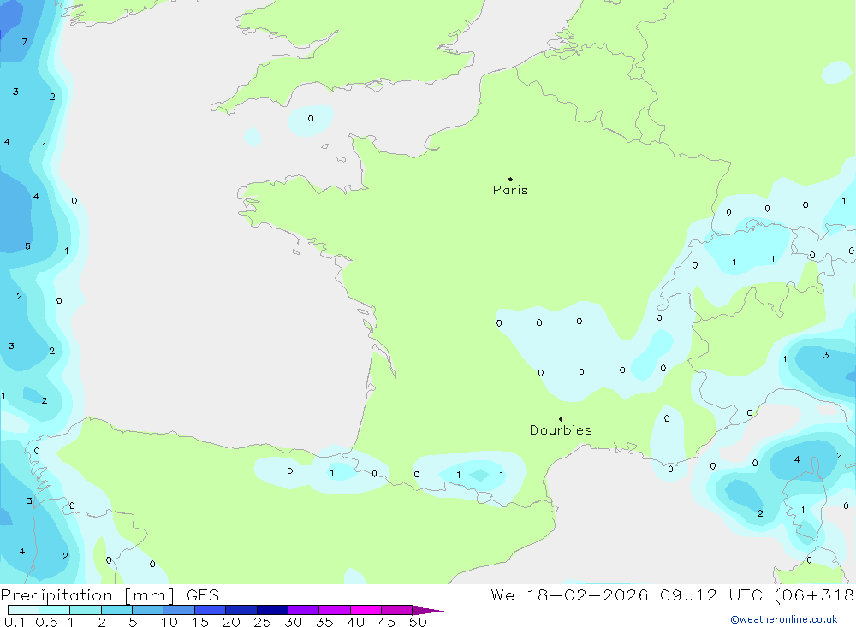Viewport: 856px width, 627px height.
Task: Click the '7' precipitation value on the map
Action: click(25, 42)
